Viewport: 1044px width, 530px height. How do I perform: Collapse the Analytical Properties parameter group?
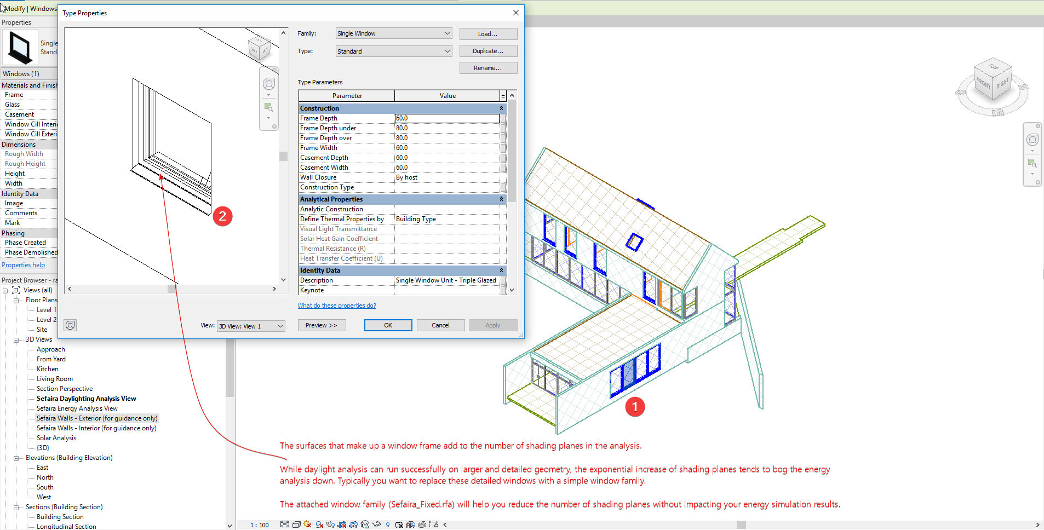pos(501,199)
